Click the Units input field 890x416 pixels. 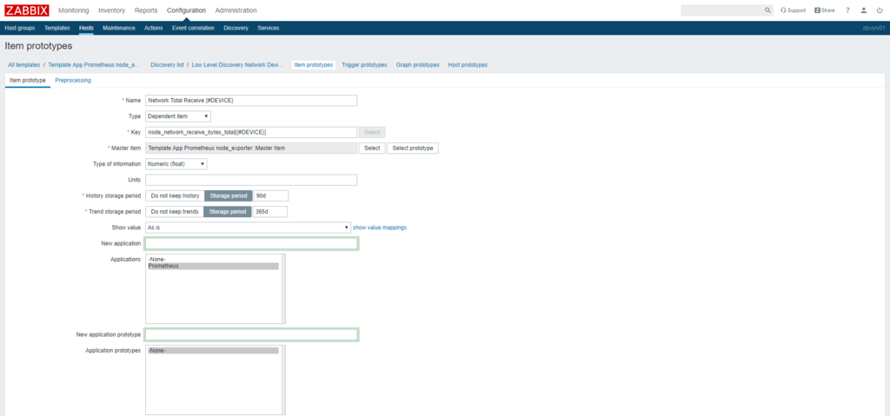click(x=251, y=180)
